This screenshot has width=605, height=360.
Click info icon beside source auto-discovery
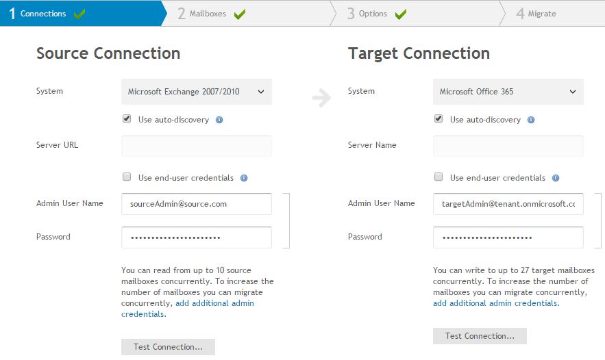tap(219, 120)
